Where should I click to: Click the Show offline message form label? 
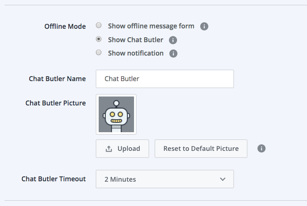click(151, 26)
